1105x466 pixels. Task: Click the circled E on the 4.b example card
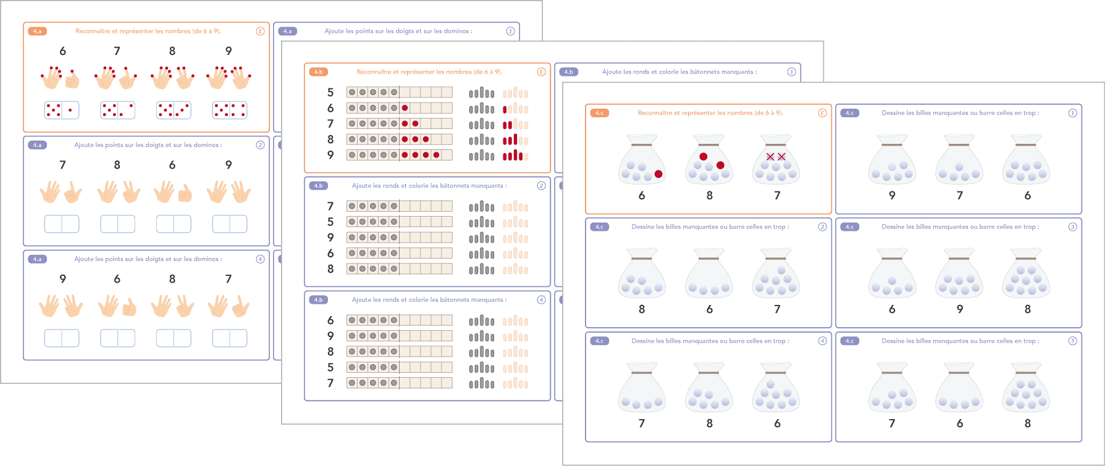541,72
